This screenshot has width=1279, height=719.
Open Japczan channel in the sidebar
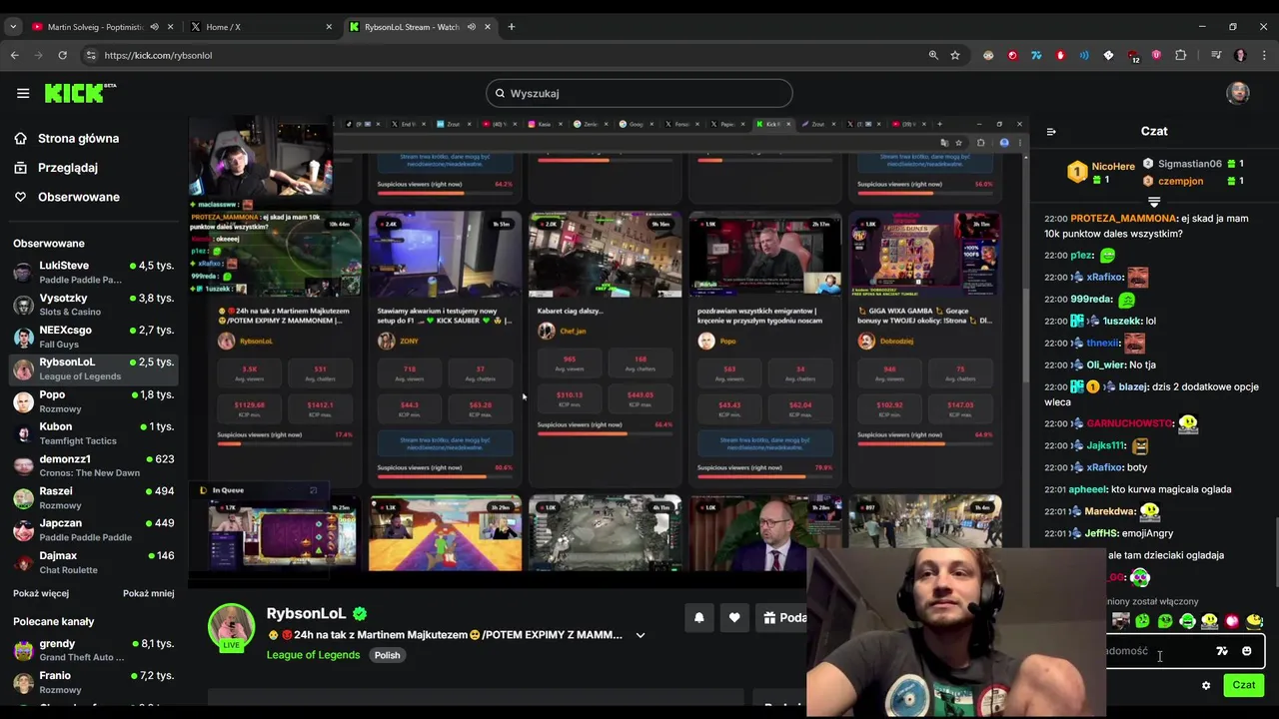tap(93, 530)
